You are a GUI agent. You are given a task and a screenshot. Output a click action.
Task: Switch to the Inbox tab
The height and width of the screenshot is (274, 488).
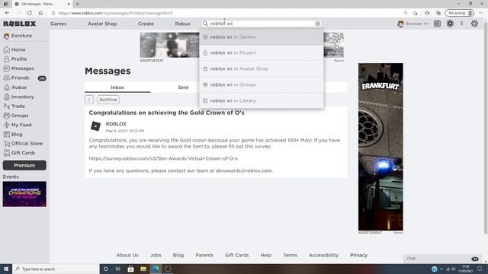point(117,88)
